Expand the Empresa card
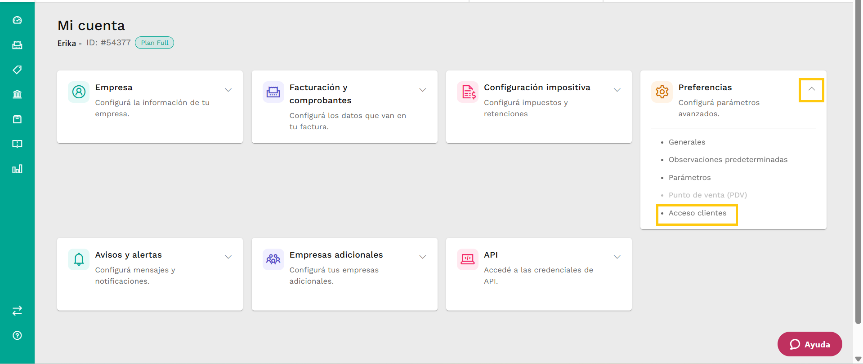The height and width of the screenshot is (364, 863). [228, 90]
